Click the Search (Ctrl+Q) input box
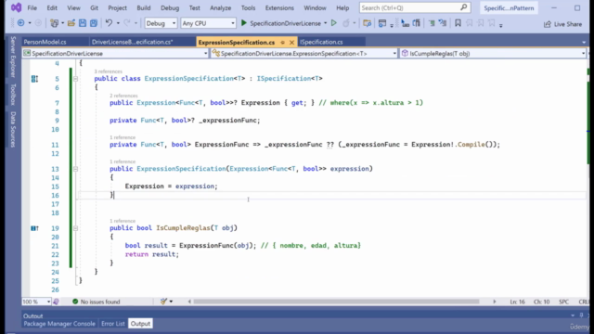Viewport: 594px width, 334px height. coord(415,7)
